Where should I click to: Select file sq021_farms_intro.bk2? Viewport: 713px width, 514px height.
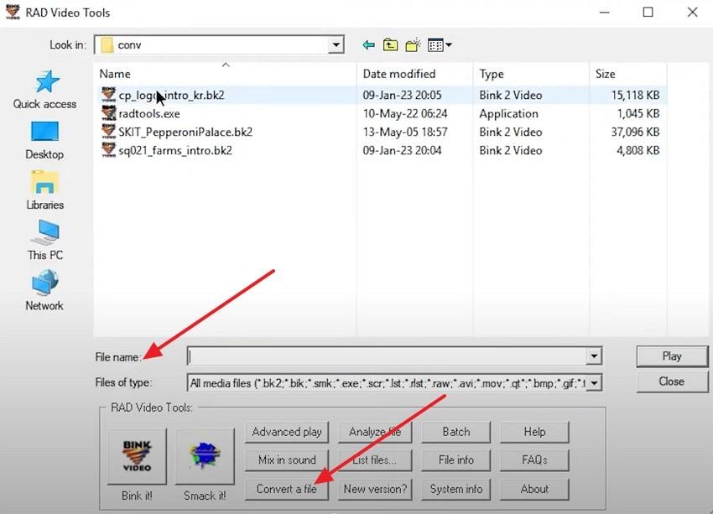(175, 150)
